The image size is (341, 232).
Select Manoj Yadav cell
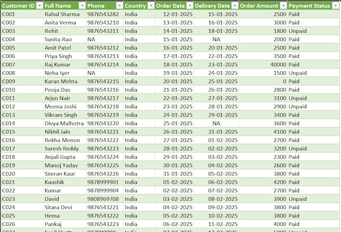[65, 165]
